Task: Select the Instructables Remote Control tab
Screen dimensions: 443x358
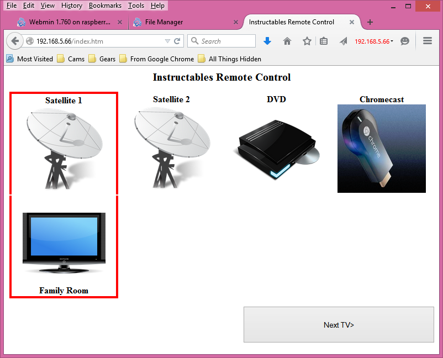Action: coord(301,22)
